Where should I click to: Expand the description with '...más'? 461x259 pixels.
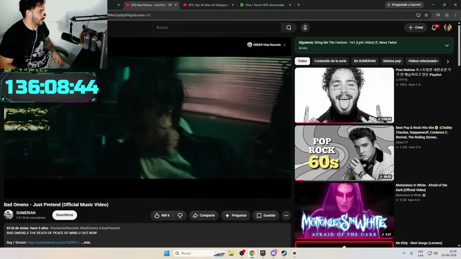point(86,242)
